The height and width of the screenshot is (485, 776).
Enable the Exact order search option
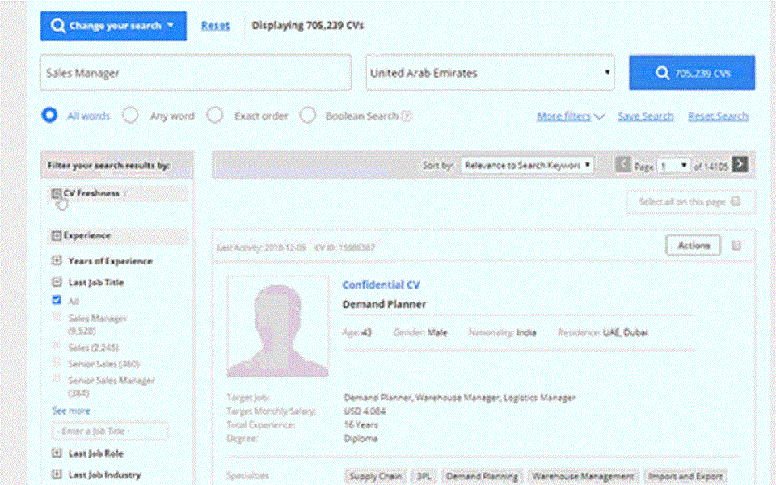[x=215, y=116]
